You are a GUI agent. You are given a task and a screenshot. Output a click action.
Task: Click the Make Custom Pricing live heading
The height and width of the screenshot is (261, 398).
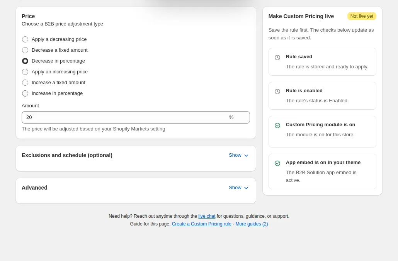point(301,16)
